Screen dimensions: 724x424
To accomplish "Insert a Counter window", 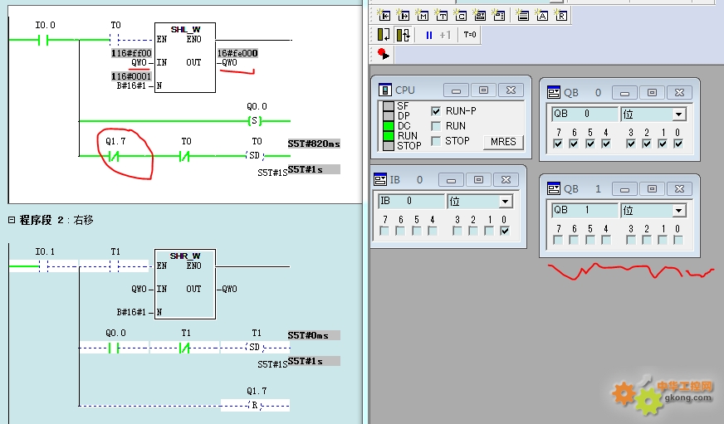I will [460, 16].
